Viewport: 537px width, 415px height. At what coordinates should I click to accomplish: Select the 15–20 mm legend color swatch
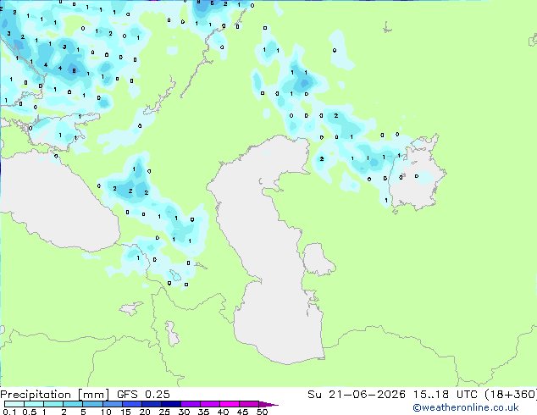(x=132, y=404)
